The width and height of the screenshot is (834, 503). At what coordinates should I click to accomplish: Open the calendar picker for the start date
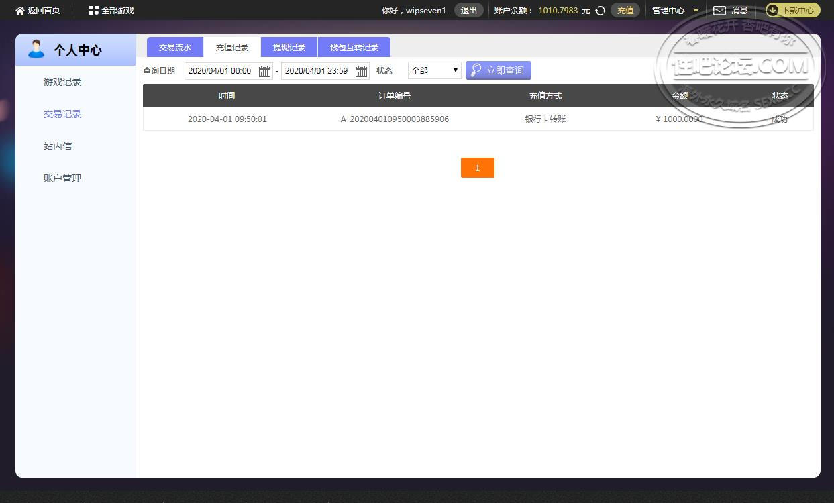264,71
